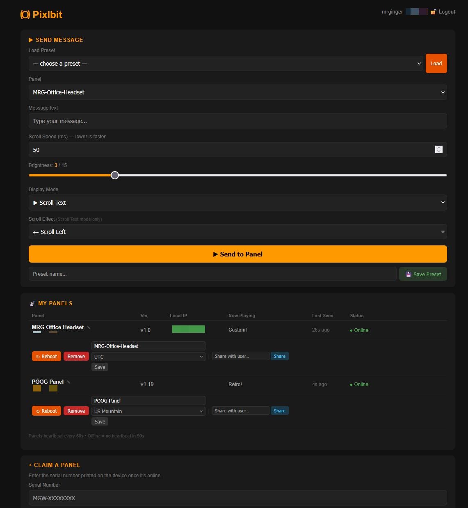Change the Scroll Effect dropdown
This screenshot has height=508, width=468.
click(237, 232)
